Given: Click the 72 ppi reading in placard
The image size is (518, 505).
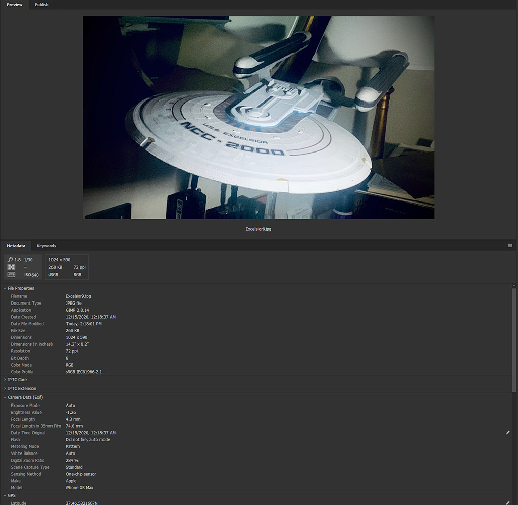Looking at the screenshot, I should coord(79,267).
